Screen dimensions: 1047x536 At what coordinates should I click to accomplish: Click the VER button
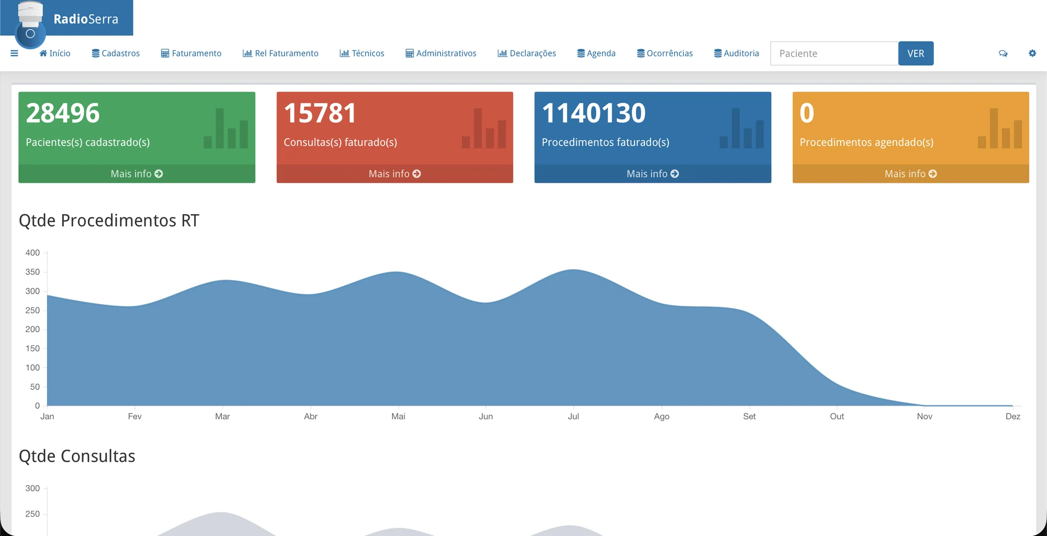click(x=916, y=53)
